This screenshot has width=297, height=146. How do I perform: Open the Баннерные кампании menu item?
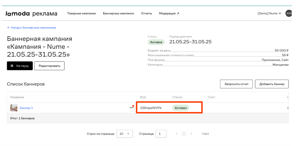click(118, 13)
